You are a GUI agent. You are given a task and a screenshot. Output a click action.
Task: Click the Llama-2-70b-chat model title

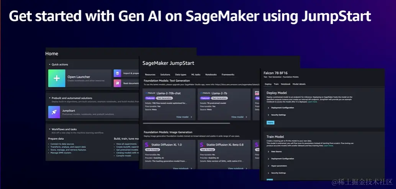click(169, 93)
